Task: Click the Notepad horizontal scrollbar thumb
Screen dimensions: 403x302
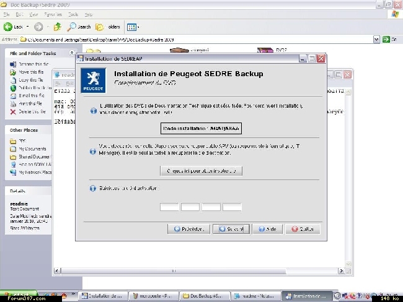Action: [174, 271]
